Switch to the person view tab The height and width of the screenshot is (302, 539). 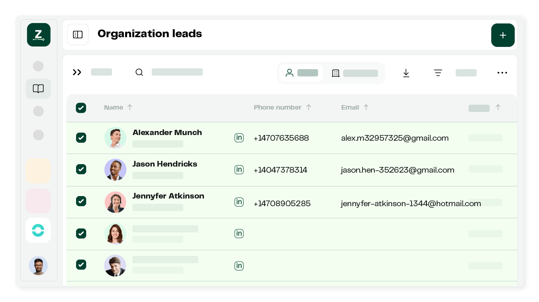(x=301, y=73)
